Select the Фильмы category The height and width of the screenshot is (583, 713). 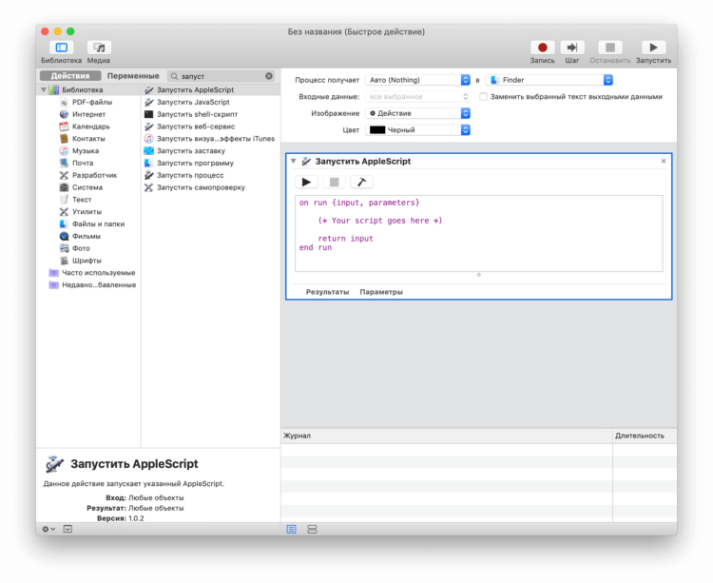[x=87, y=236]
